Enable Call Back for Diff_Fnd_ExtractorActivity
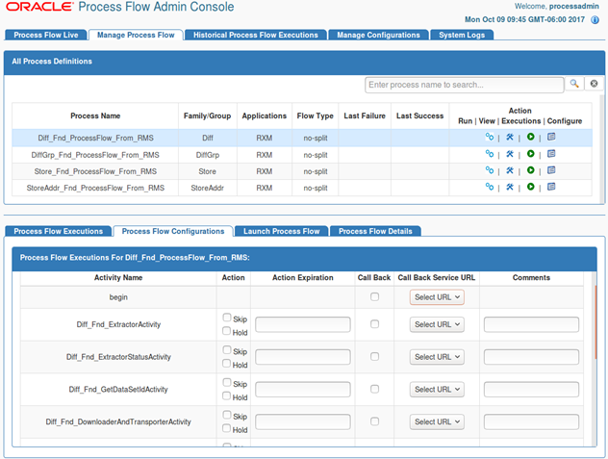This screenshot has width=608, height=459. [374, 324]
